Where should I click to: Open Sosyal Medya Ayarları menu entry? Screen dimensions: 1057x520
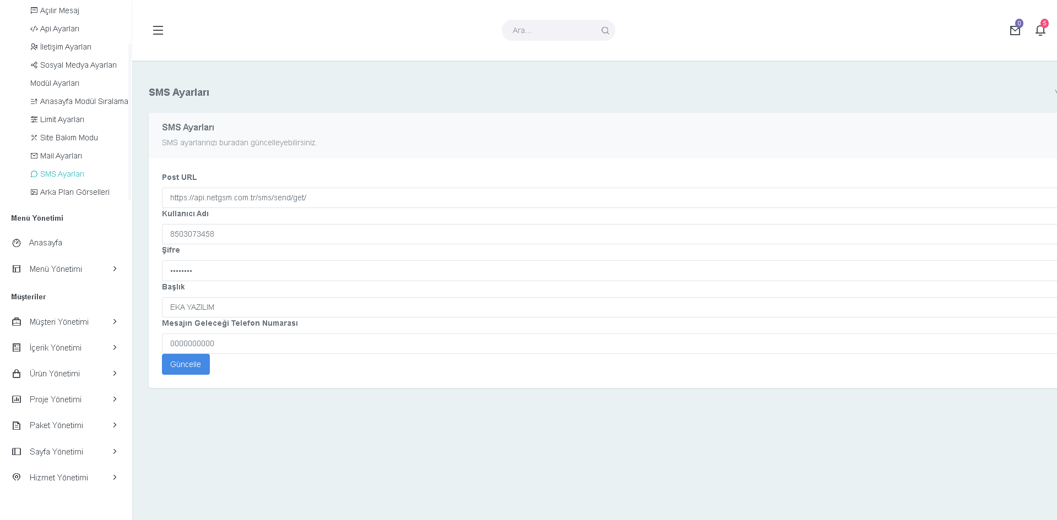[x=78, y=65]
